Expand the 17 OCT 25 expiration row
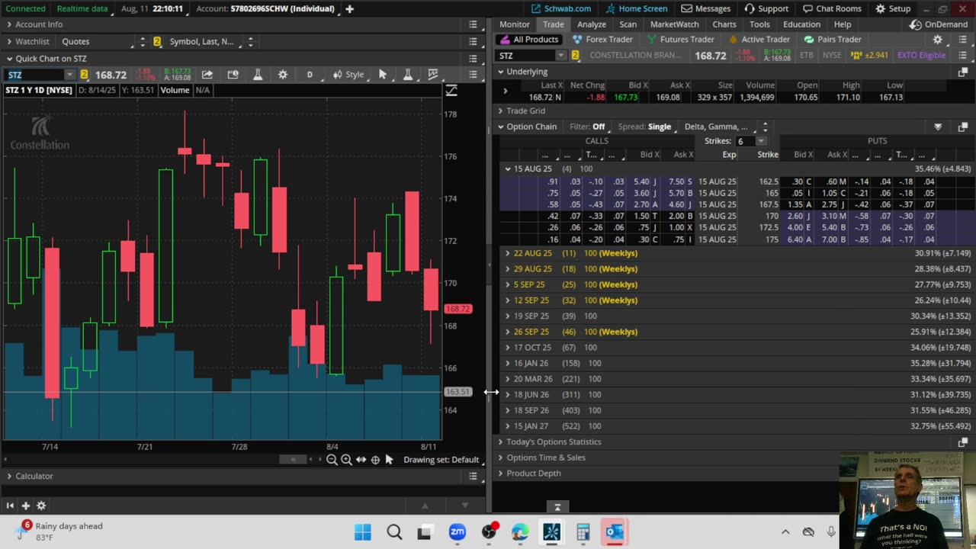976x549 pixels. pyautogui.click(x=508, y=347)
